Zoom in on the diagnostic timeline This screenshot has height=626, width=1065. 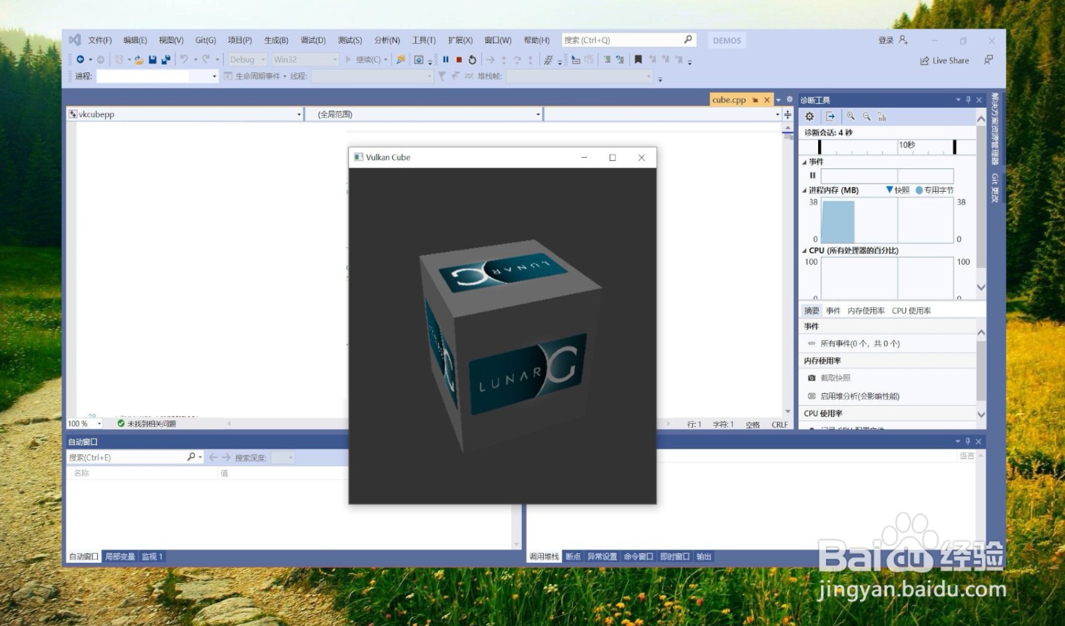[851, 116]
